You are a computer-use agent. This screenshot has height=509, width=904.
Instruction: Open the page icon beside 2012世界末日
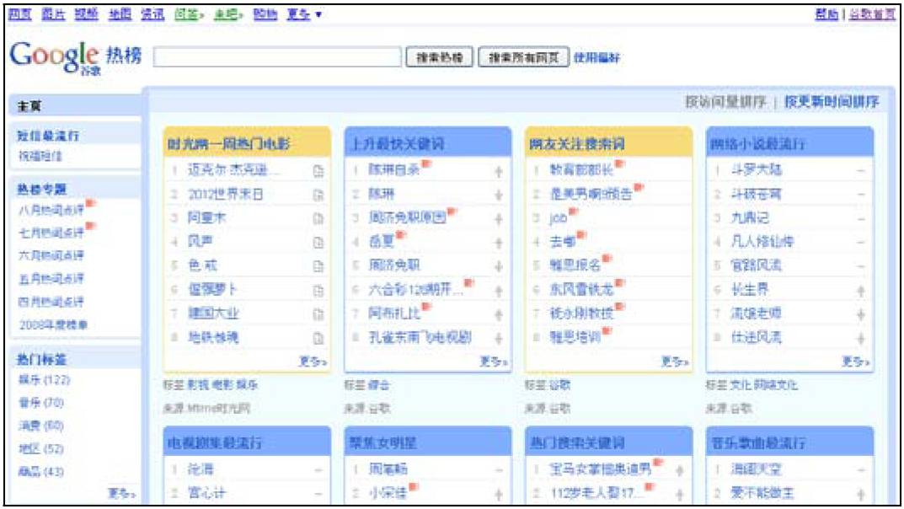[x=318, y=196]
